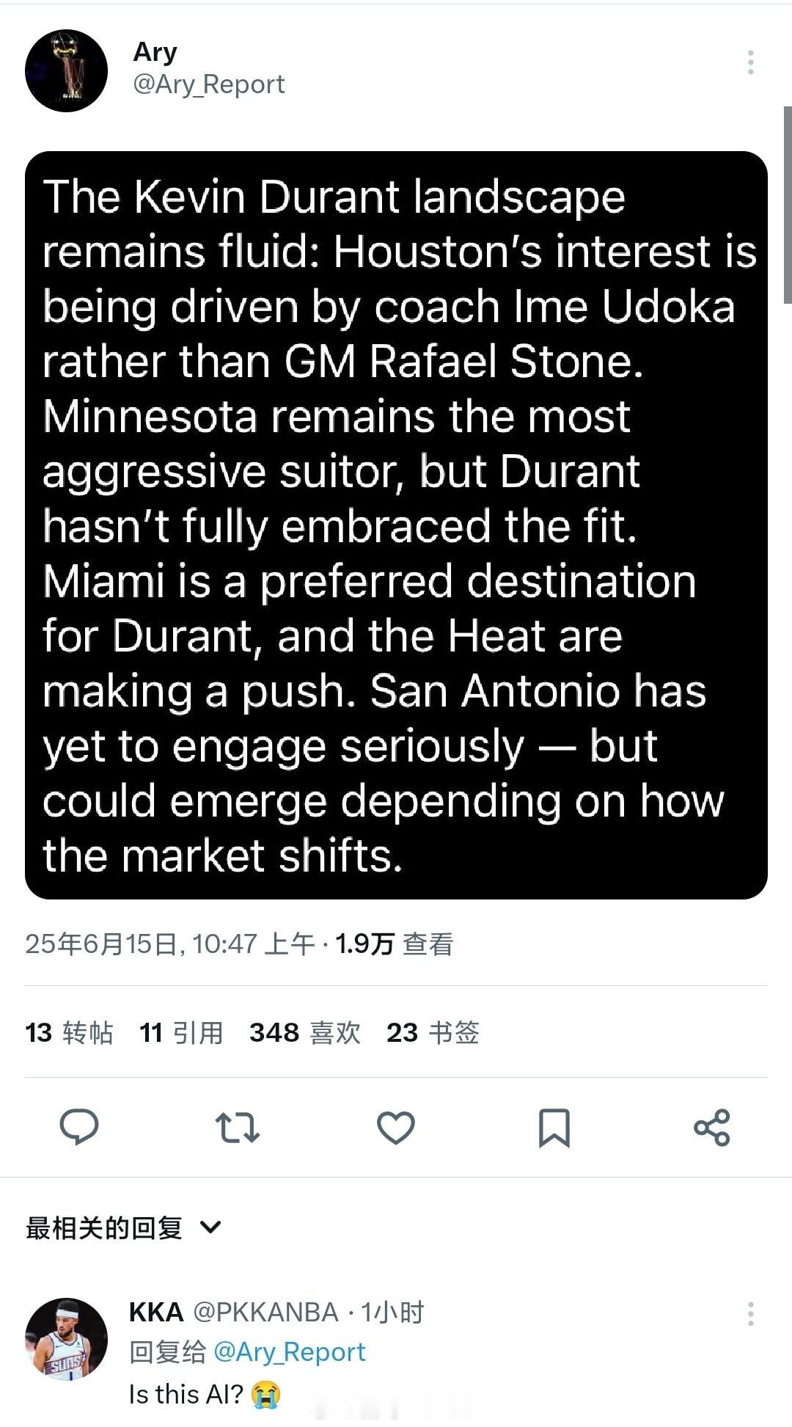792x1427 pixels.
Task: Like the tweet with heart icon
Action: pos(396,1128)
